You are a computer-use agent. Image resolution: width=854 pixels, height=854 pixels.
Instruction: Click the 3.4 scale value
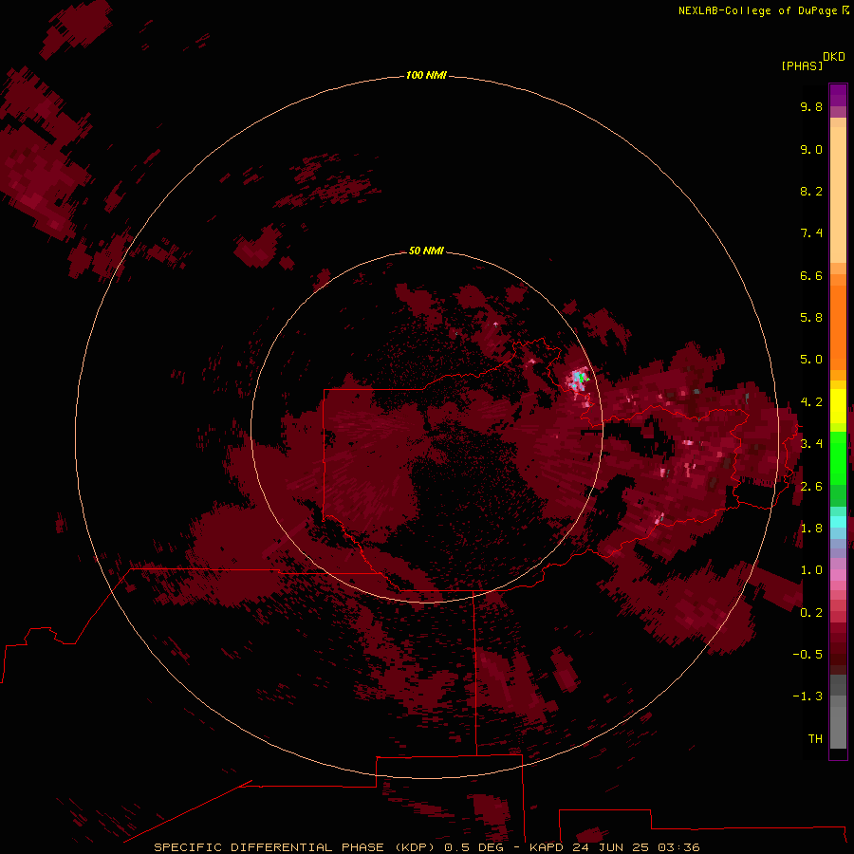pos(811,444)
